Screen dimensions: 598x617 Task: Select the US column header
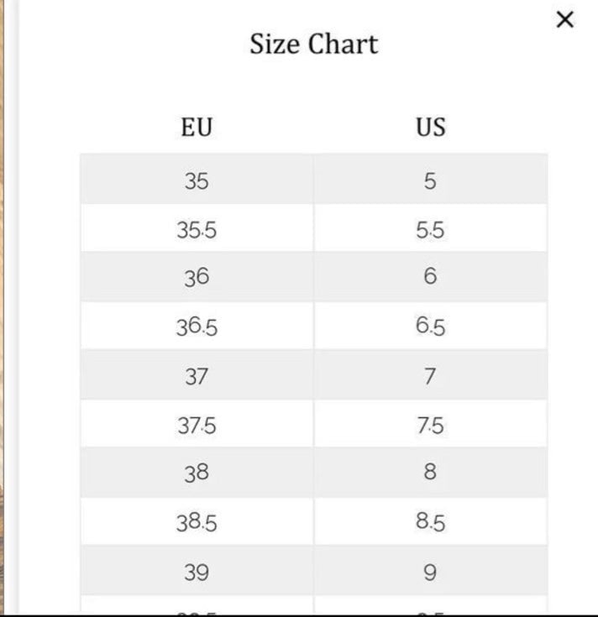[431, 127]
